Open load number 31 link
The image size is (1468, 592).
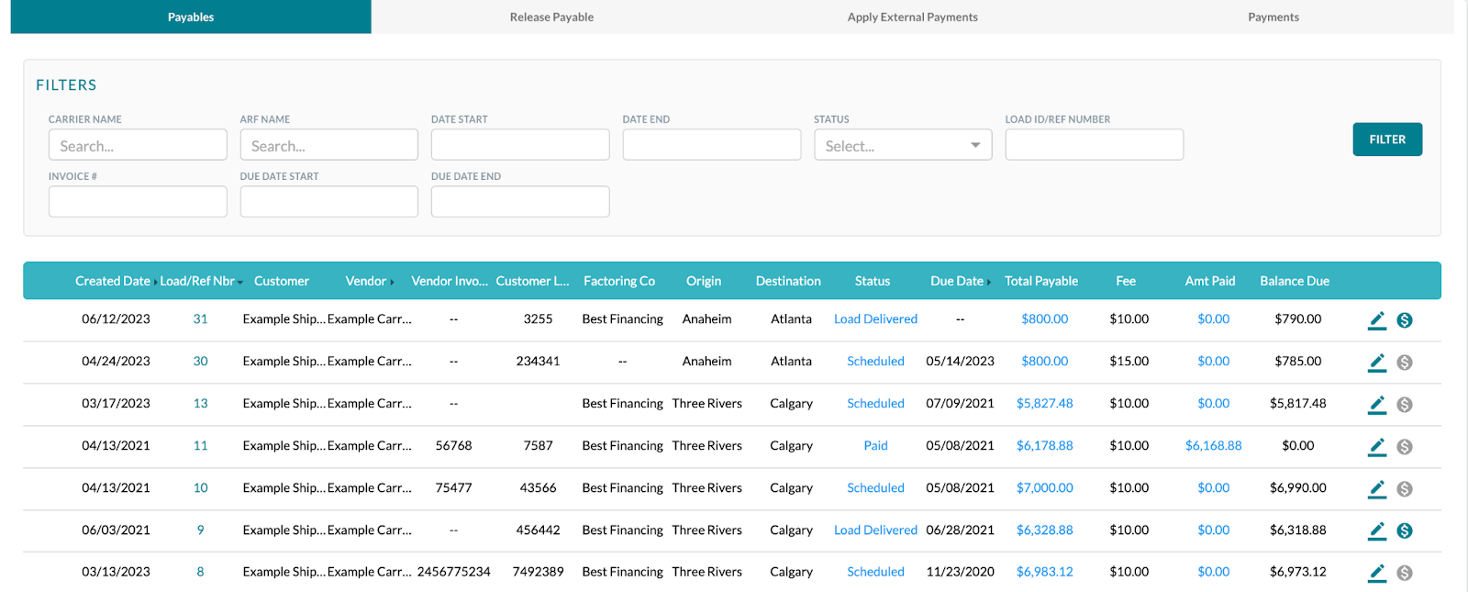(200, 319)
